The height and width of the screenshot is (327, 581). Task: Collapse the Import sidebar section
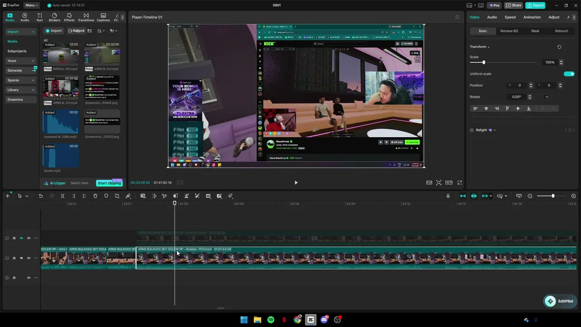pyautogui.click(x=33, y=32)
